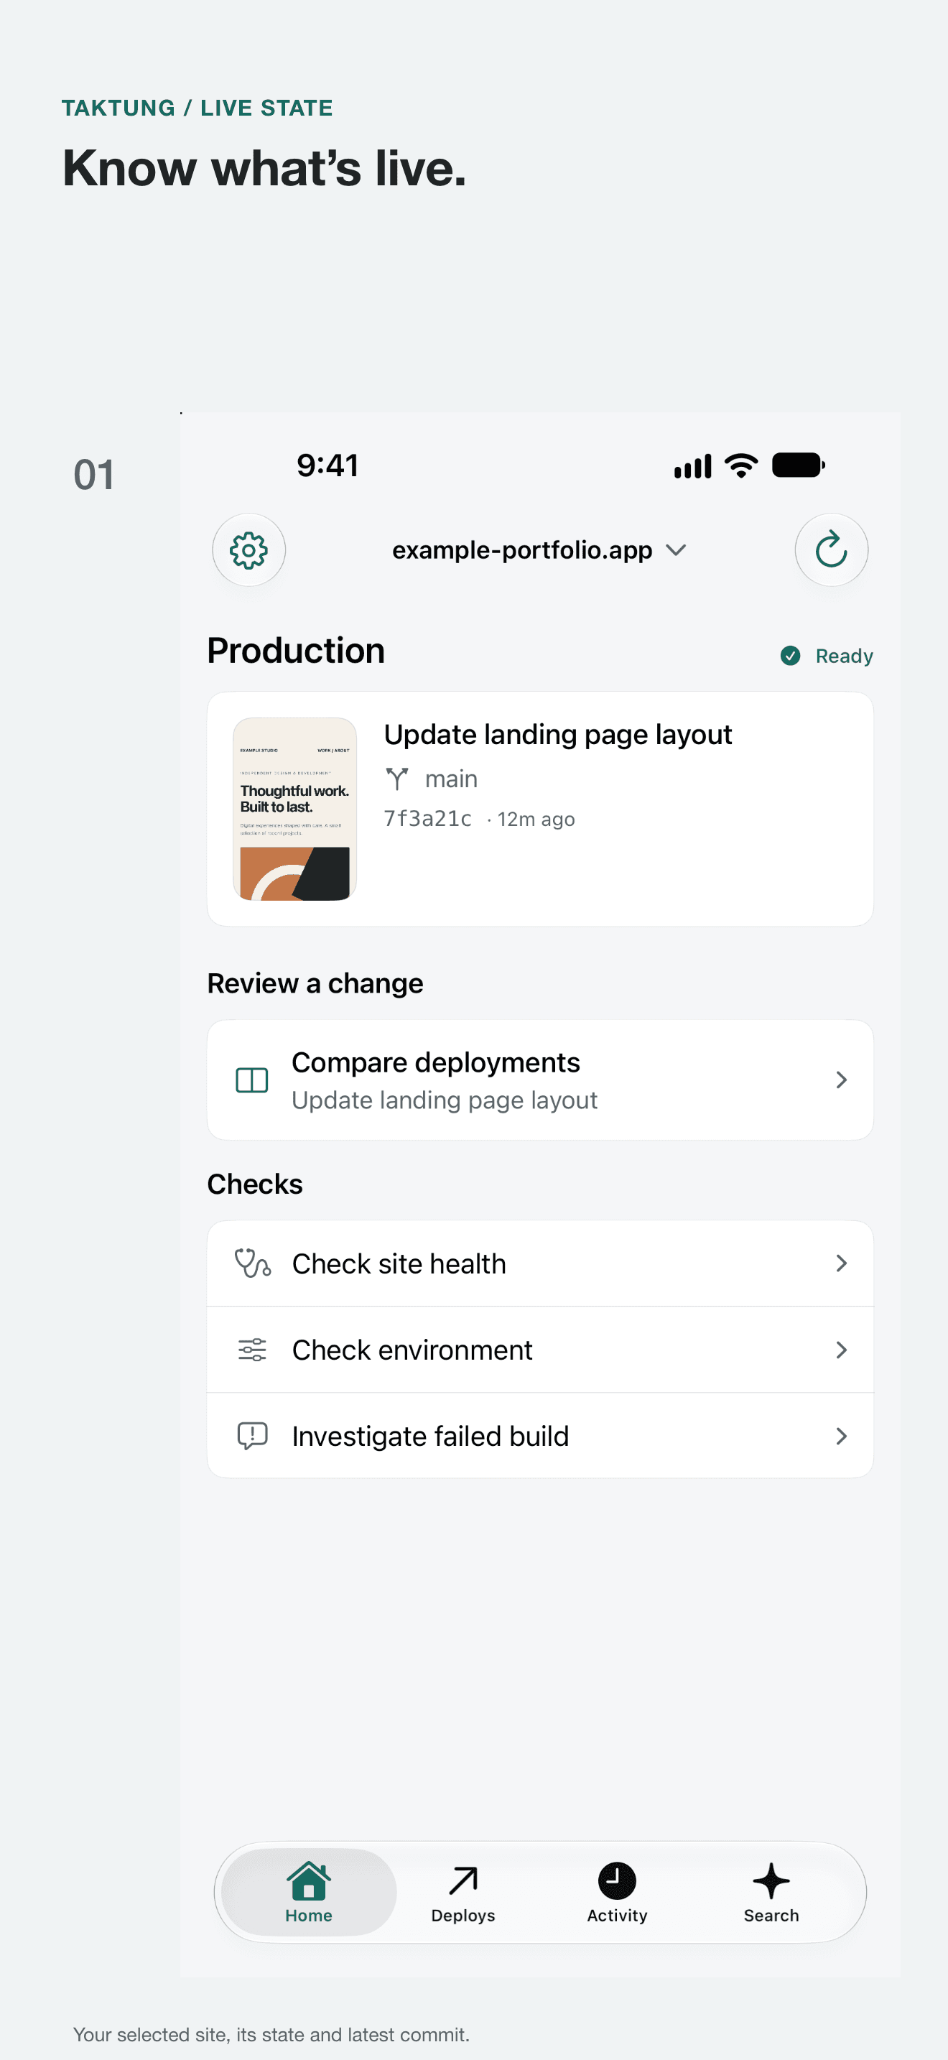Screen dimensions: 948x2060
Task: Click the git branch icon beside main
Action: click(397, 779)
